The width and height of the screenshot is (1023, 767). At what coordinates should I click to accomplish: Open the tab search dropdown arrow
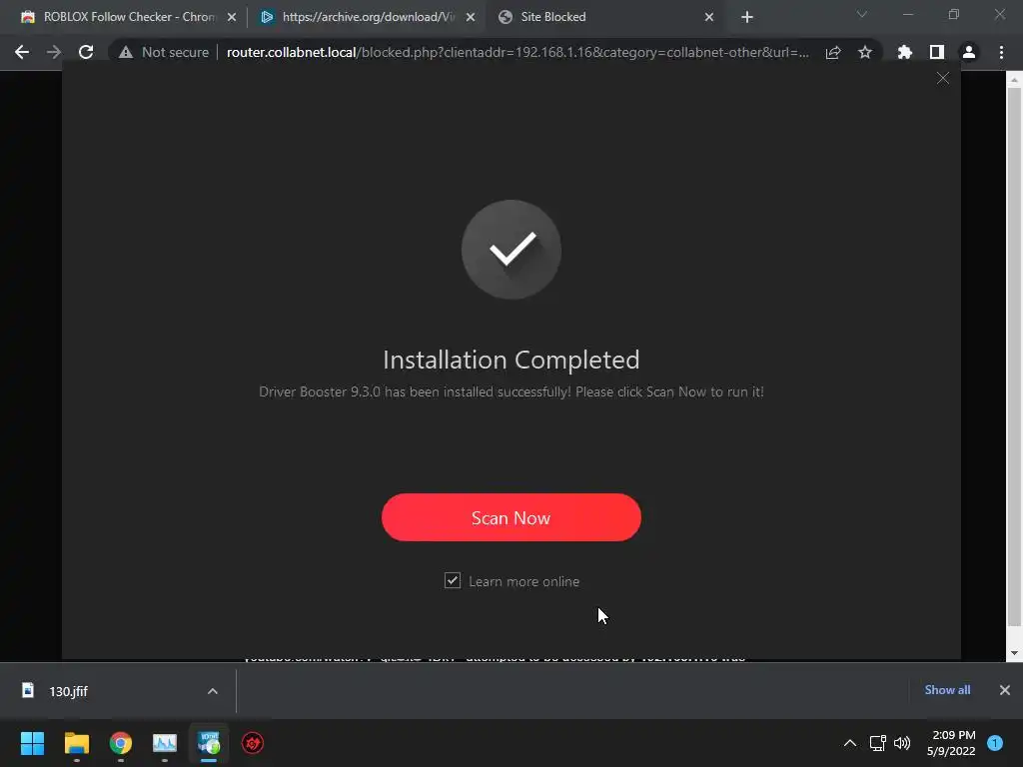click(x=862, y=14)
